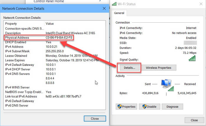This screenshot has width=206, height=126.
Task: Click the blurred SSID value
Action: pos(190,43)
